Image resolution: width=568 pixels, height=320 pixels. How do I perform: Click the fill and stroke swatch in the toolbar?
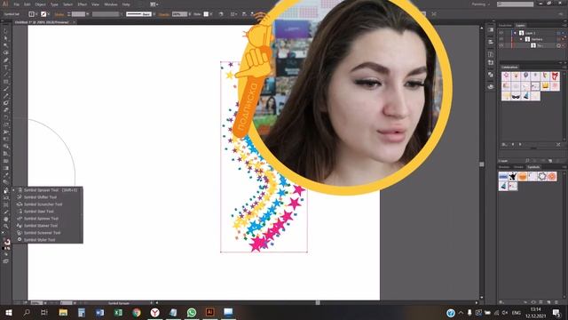coord(6,242)
